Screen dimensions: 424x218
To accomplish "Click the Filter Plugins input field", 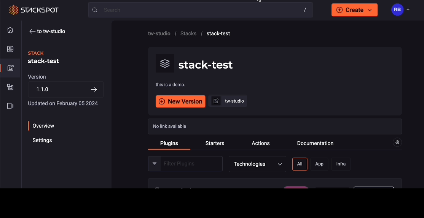I will click(x=191, y=164).
